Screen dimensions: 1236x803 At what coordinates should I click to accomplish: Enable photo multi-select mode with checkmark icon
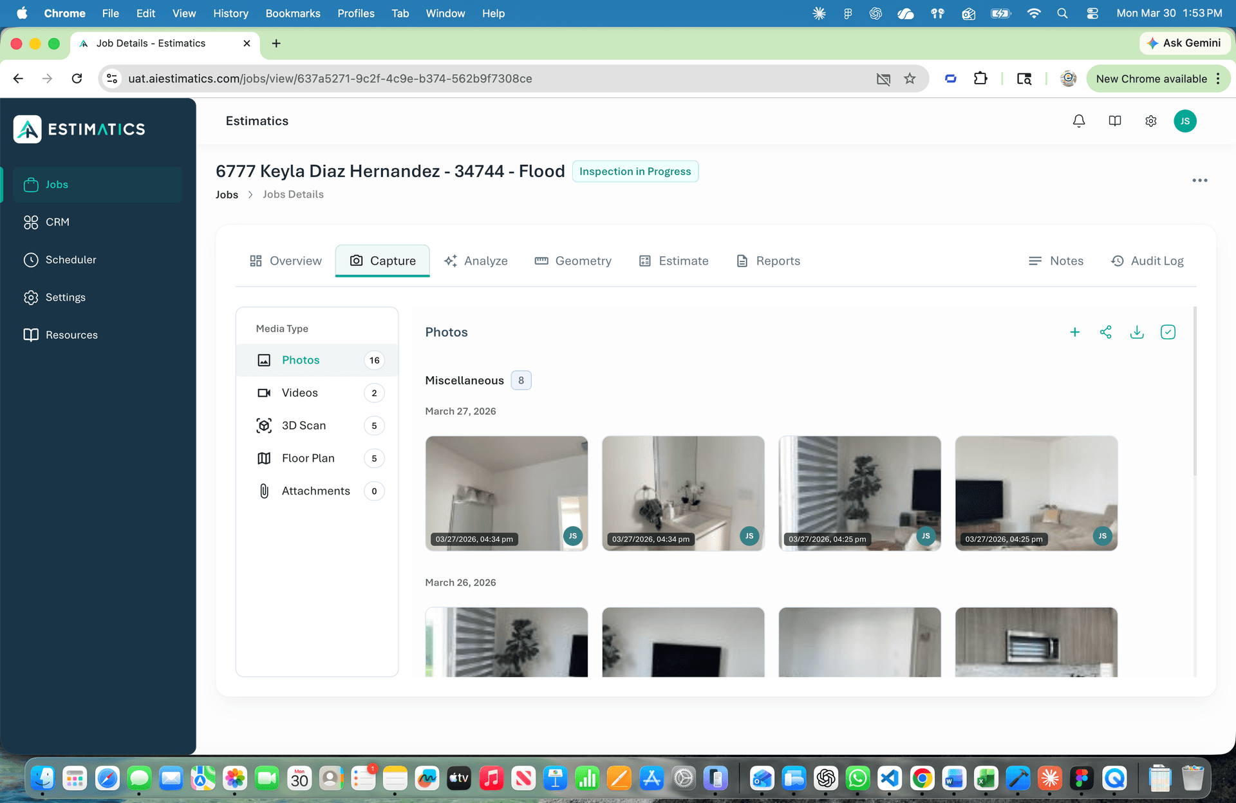[x=1168, y=332]
